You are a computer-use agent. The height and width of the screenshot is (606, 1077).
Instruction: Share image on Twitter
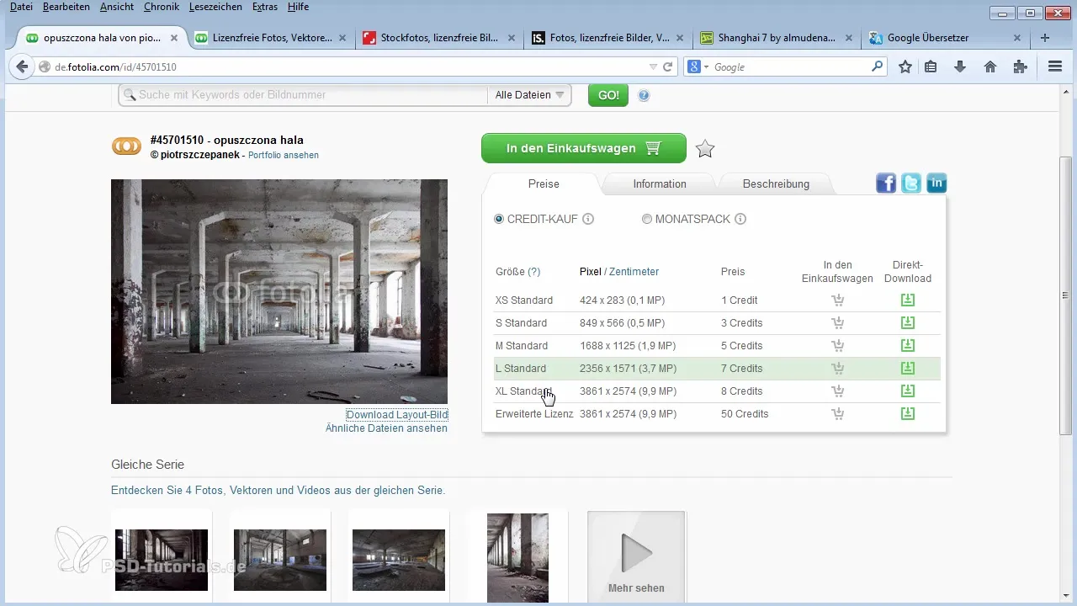(x=911, y=183)
